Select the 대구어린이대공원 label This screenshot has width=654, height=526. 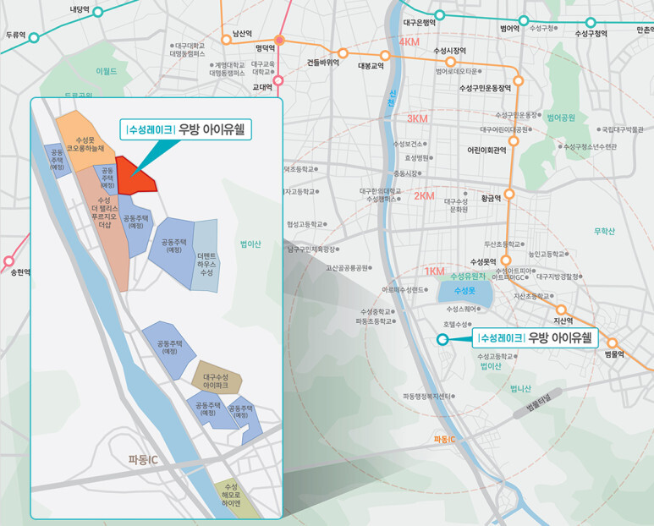point(504,129)
